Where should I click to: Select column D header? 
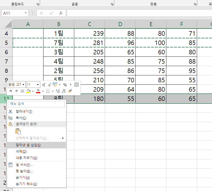pos(120,24)
